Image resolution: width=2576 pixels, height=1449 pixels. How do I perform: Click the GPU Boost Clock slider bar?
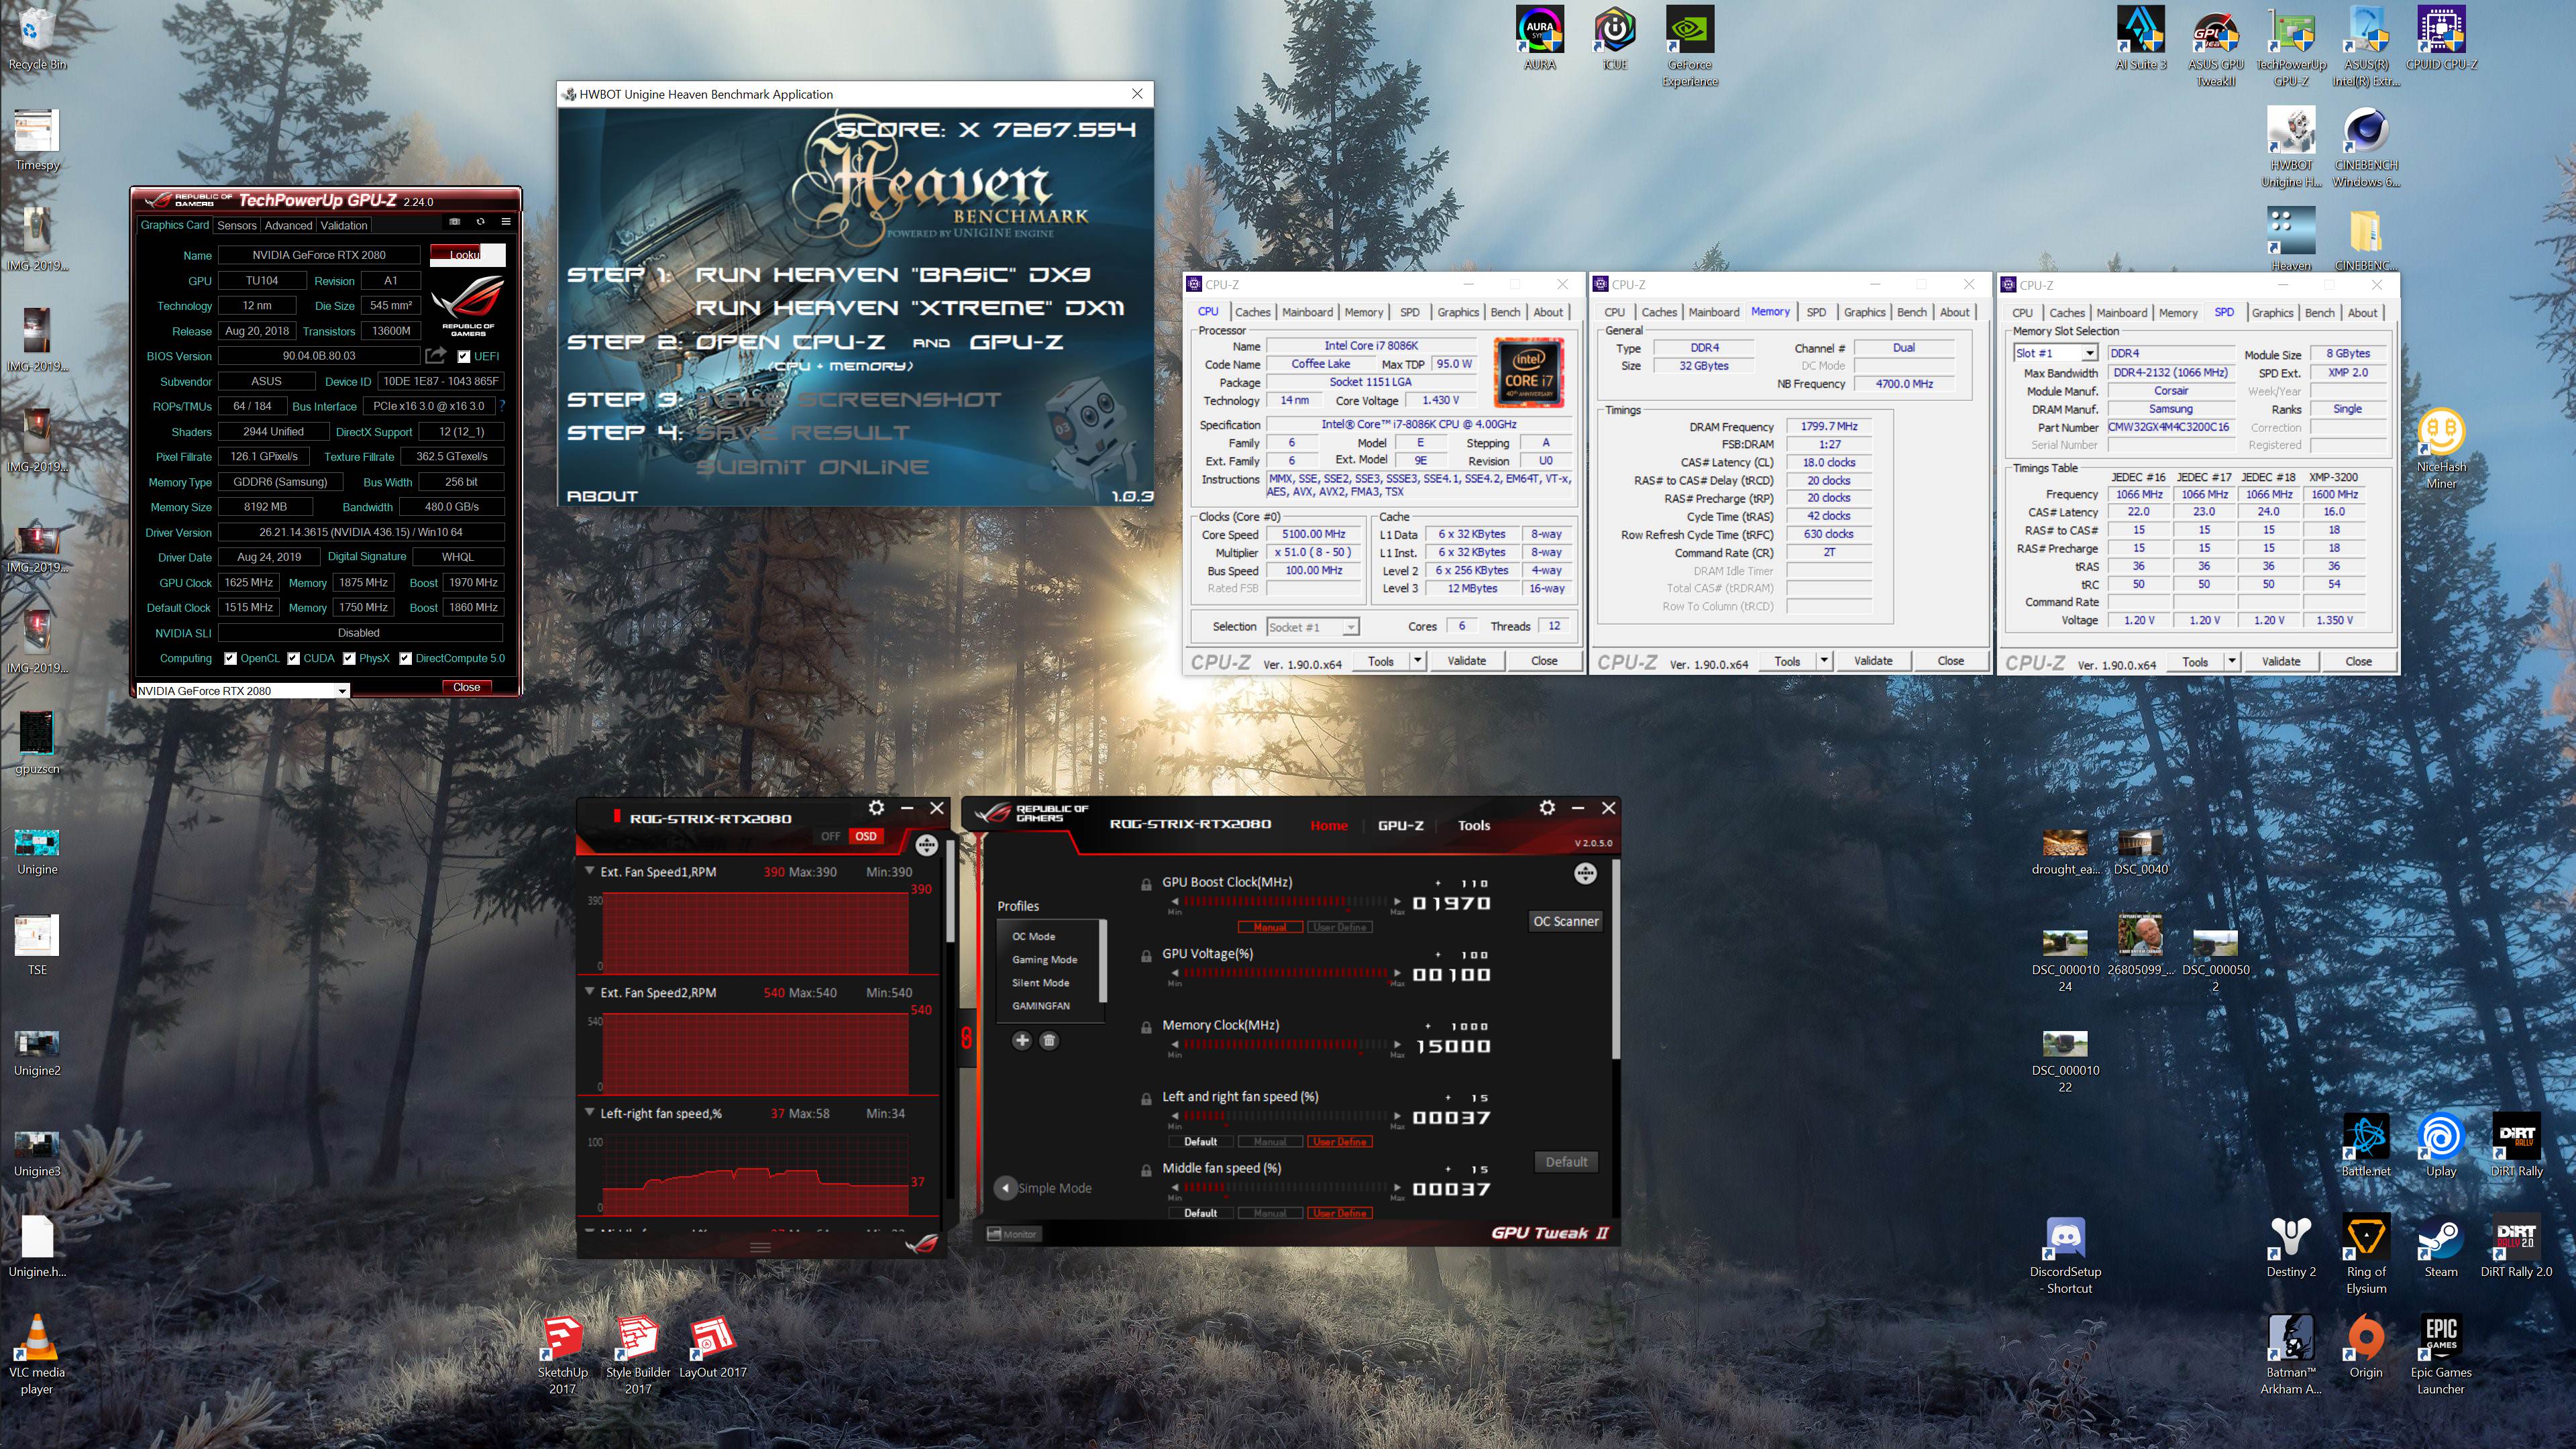(1286, 902)
